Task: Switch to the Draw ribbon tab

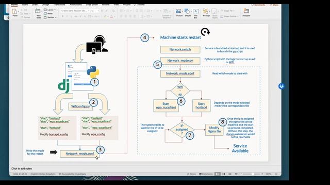Action: point(35,5)
